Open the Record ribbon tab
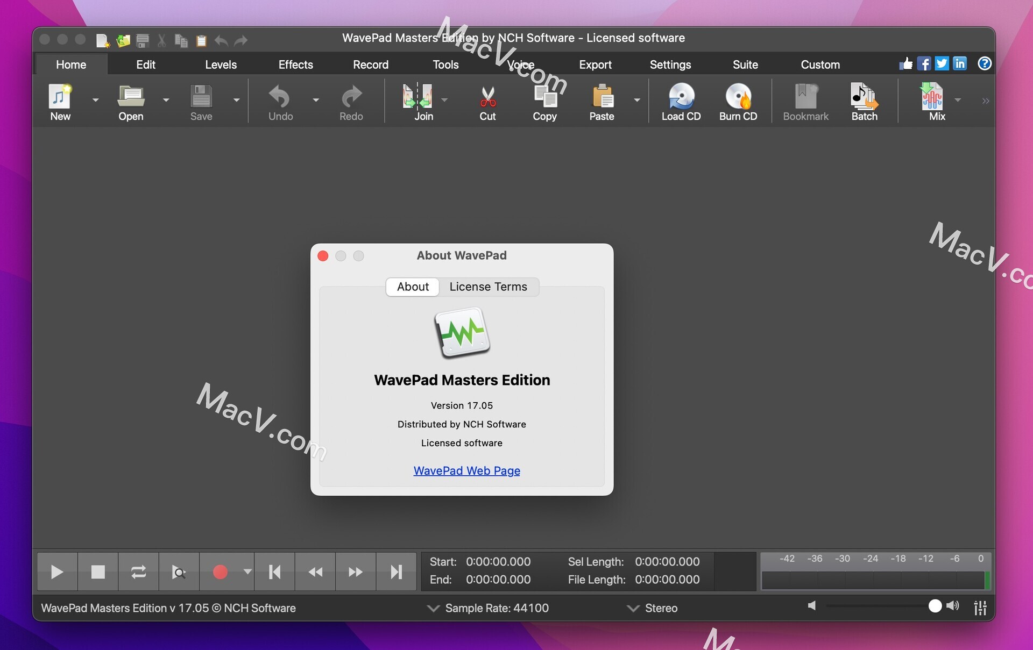This screenshot has height=650, width=1033. pyautogui.click(x=371, y=65)
